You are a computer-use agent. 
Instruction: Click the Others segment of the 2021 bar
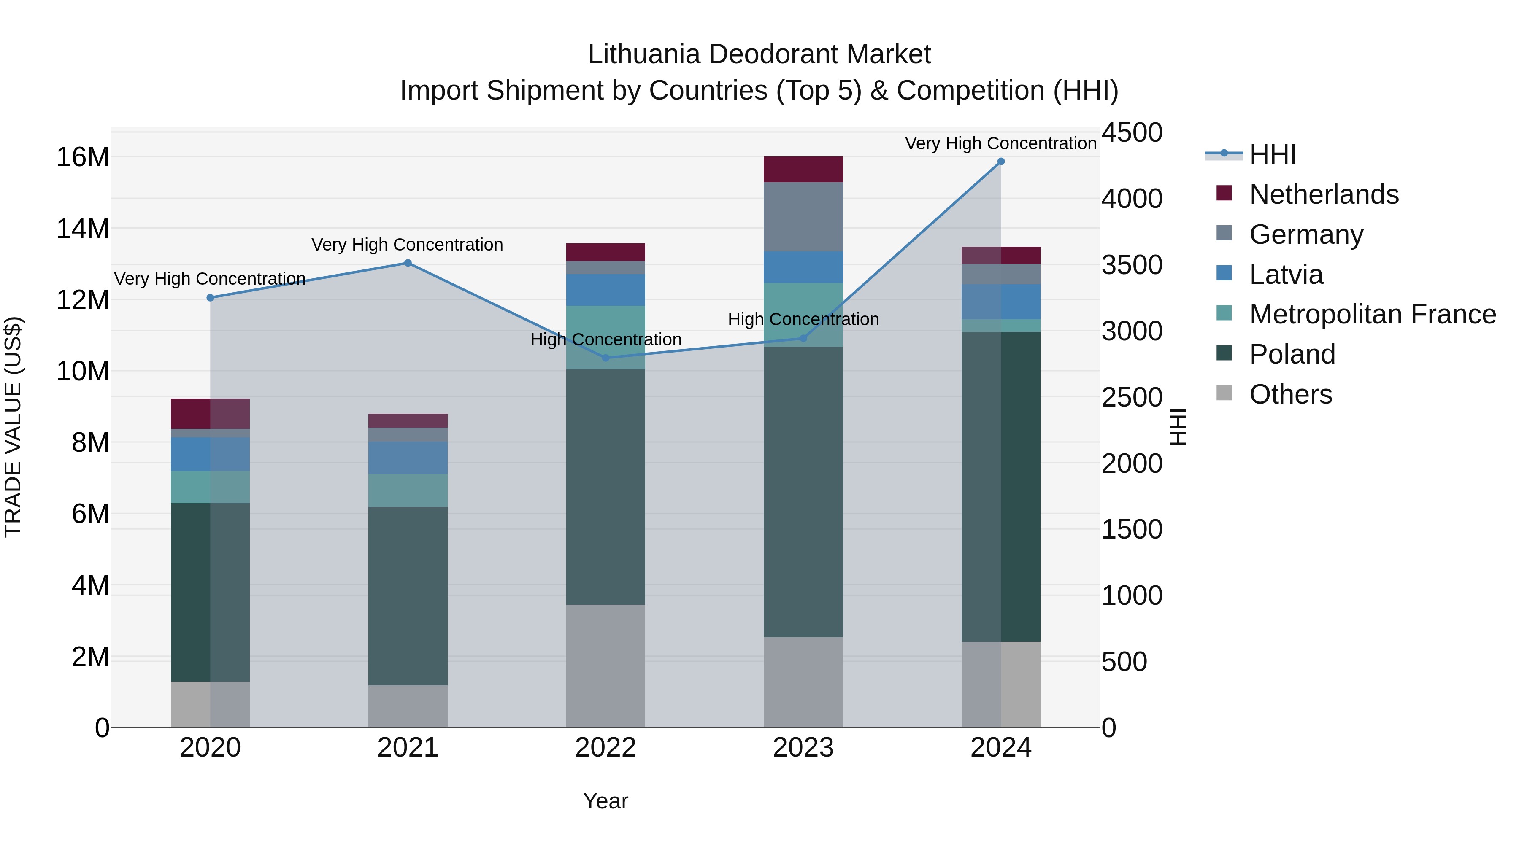coord(408,706)
